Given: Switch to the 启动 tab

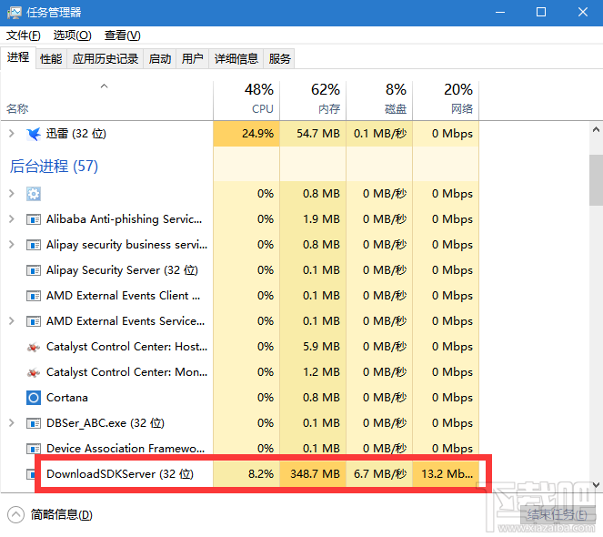Looking at the screenshot, I should tap(159, 59).
